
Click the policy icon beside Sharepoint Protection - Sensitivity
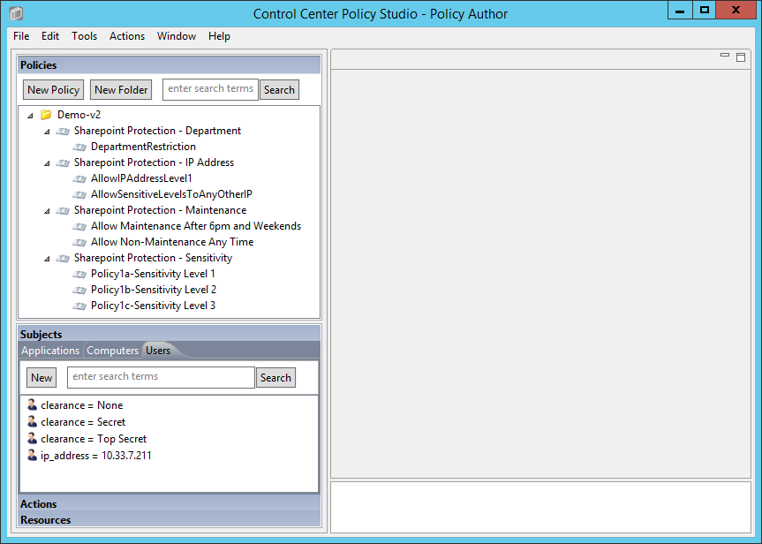[x=63, y=258]
